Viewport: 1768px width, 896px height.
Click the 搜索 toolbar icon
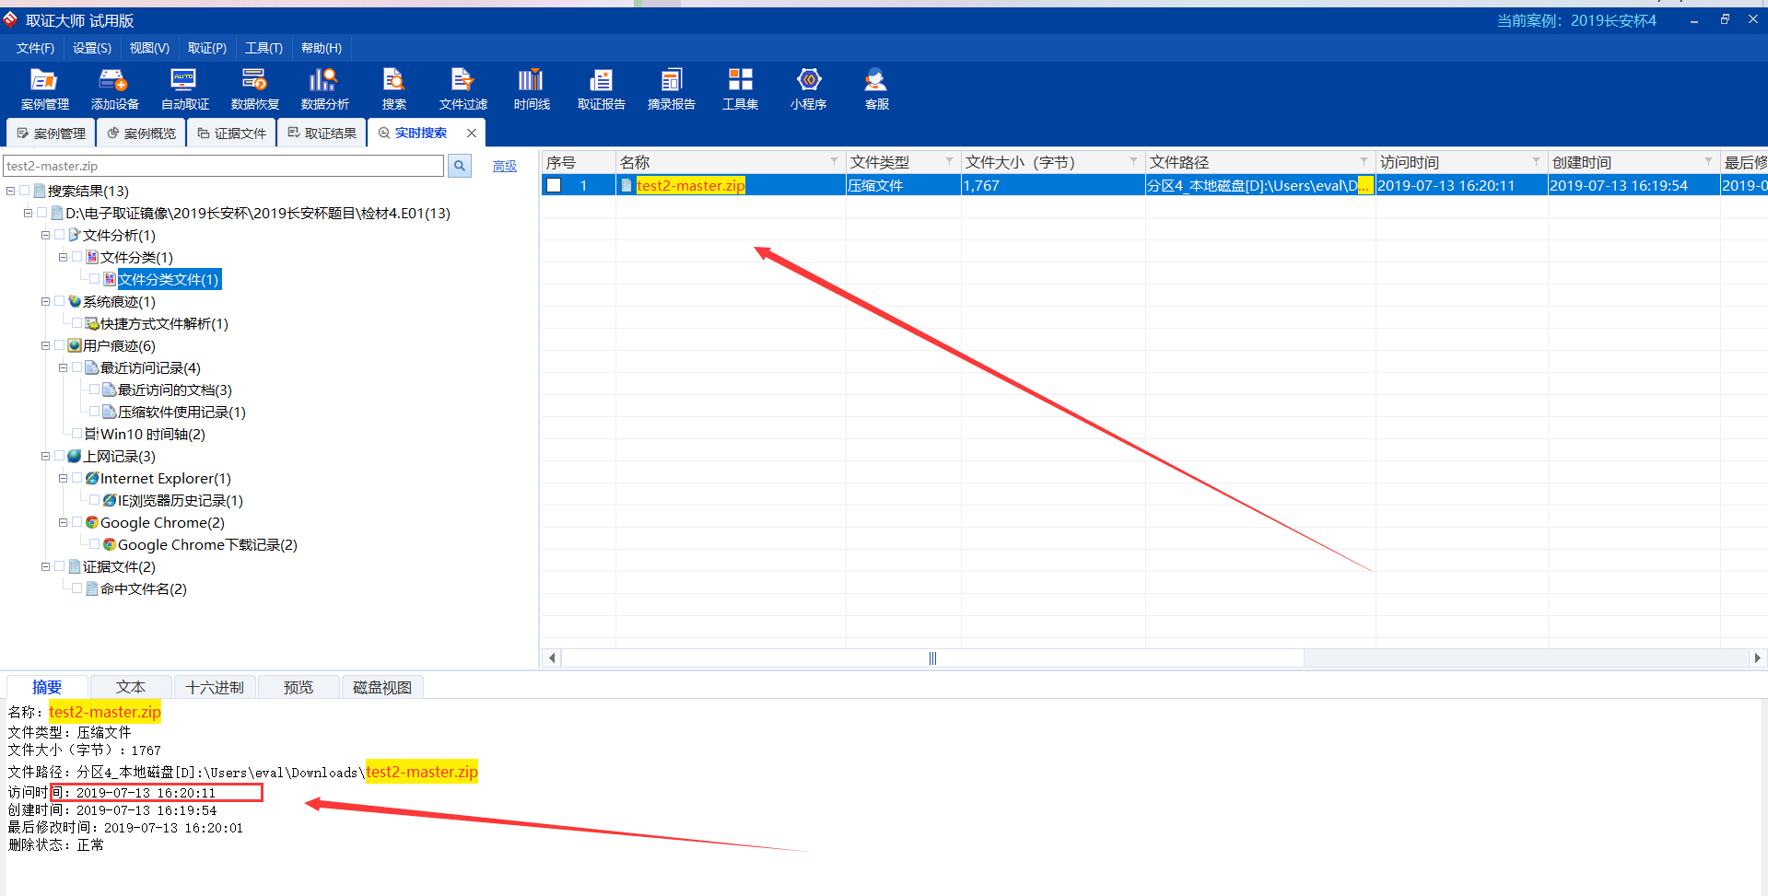tap(394, 89)
